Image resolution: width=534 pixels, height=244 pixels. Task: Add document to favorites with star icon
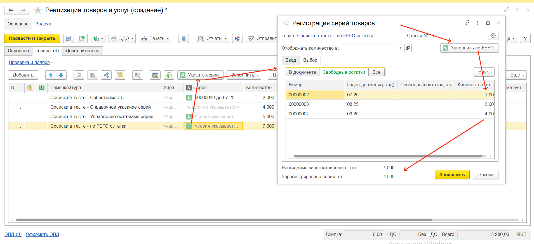(x=38, y=10)
